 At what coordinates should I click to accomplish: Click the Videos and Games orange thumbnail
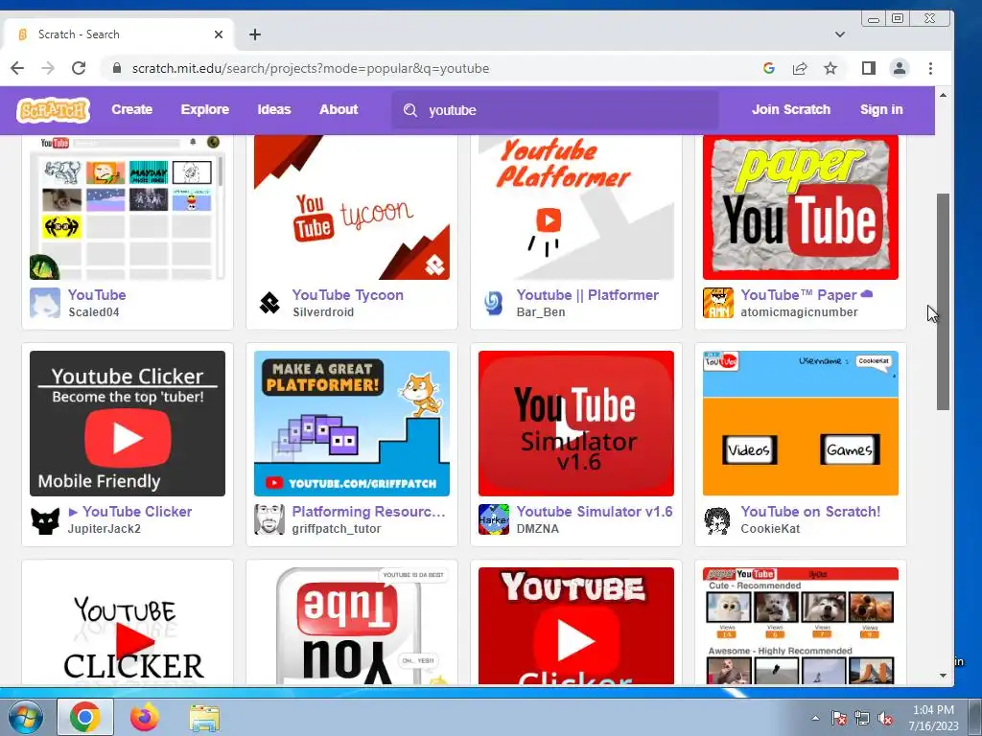click(x=801, y=423)
